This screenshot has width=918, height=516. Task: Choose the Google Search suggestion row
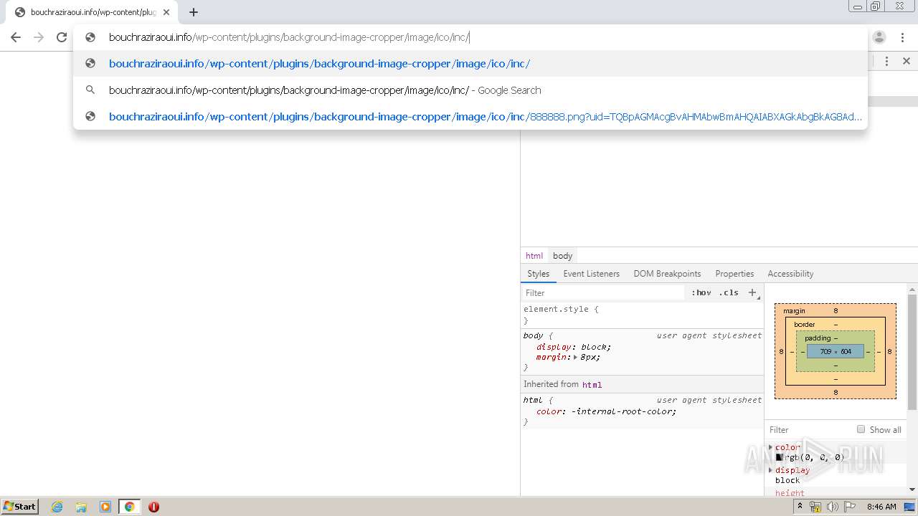[x=470, y=90]
